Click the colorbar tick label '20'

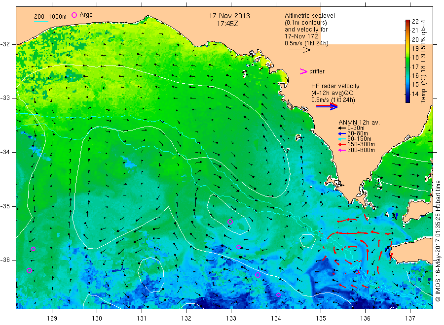coord(415,39)
